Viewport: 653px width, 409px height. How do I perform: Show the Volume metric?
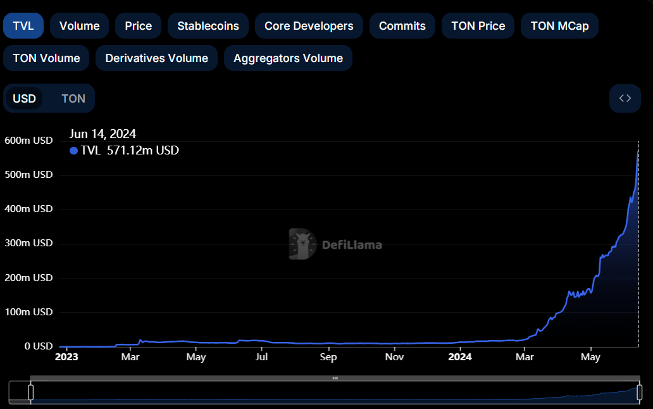coord(79,25)
